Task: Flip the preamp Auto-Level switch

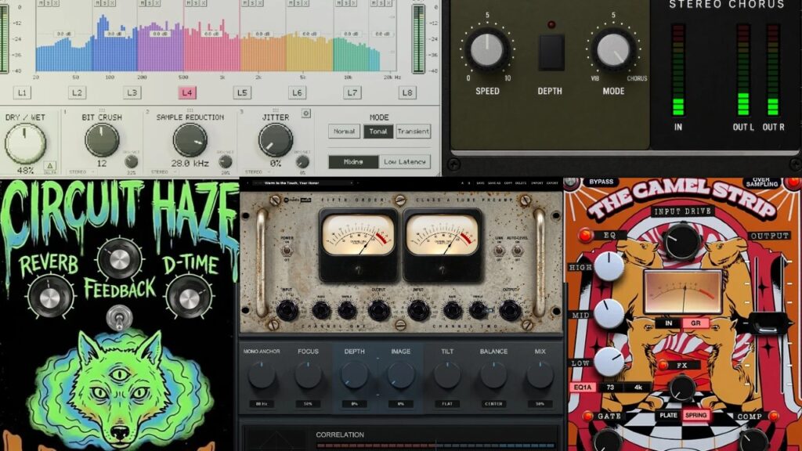Action: [x=517, y=251]
